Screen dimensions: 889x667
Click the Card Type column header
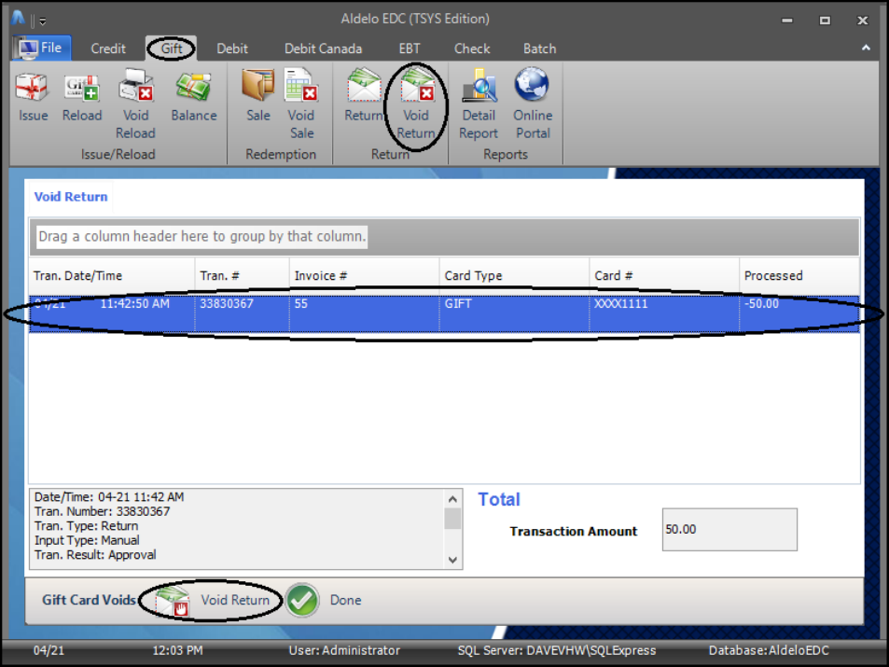tap(514, 275)
